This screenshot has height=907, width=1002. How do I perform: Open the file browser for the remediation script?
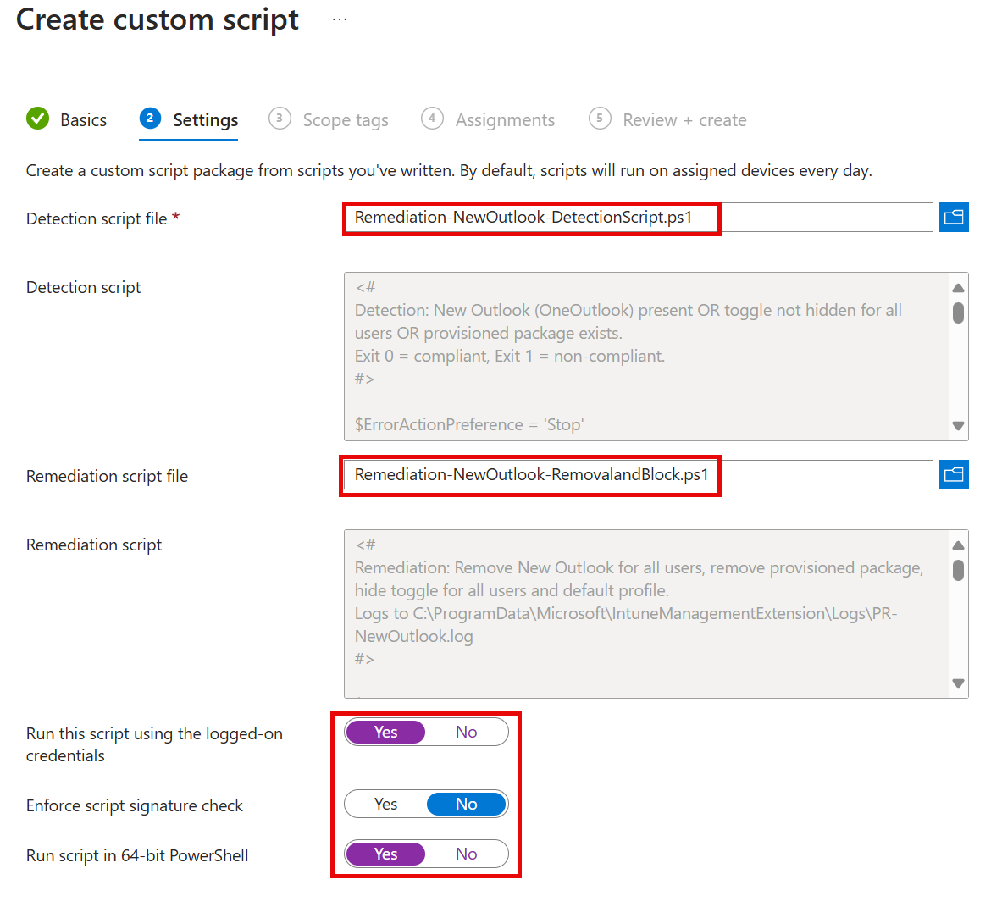tap(954, 474)
